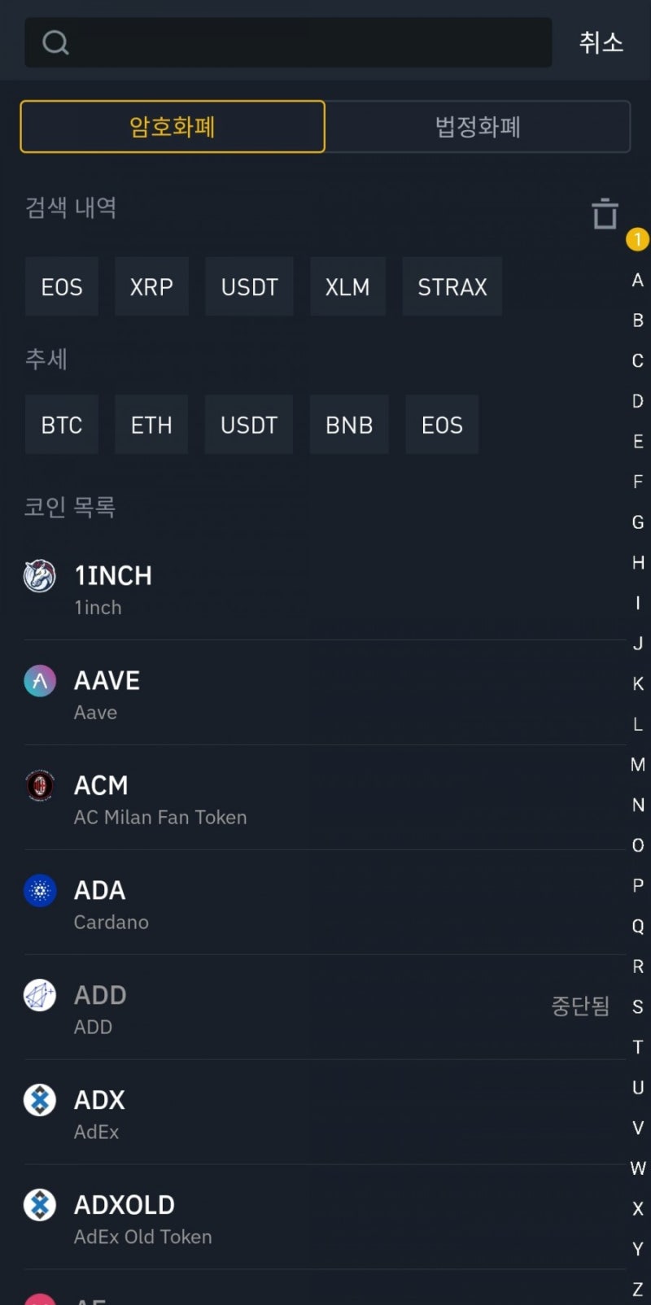Delete search history with trash icon
651x1305 pixels.
coord(605,214)
